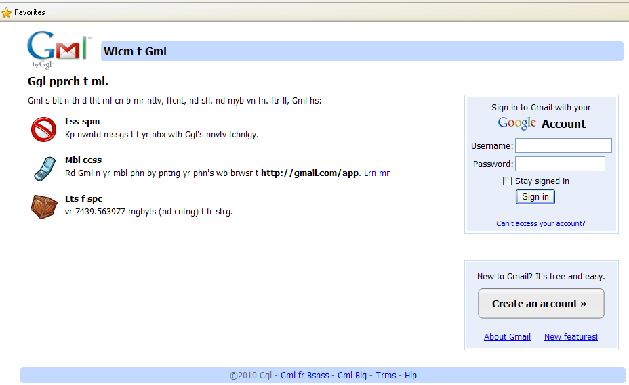Open the Trms footer link
This screenshot has height=385, width=629.
coord(386,376)
